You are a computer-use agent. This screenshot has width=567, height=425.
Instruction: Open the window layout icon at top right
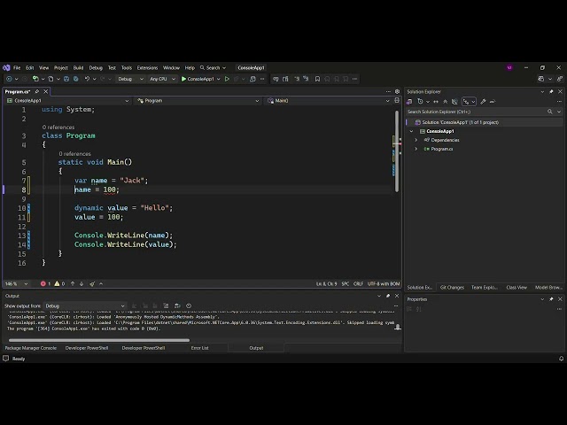coord(541,79)
